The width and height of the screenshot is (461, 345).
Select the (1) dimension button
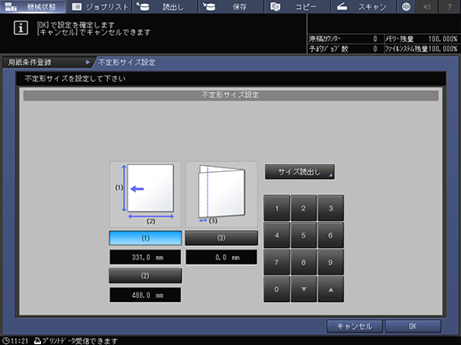coord(145,238)
